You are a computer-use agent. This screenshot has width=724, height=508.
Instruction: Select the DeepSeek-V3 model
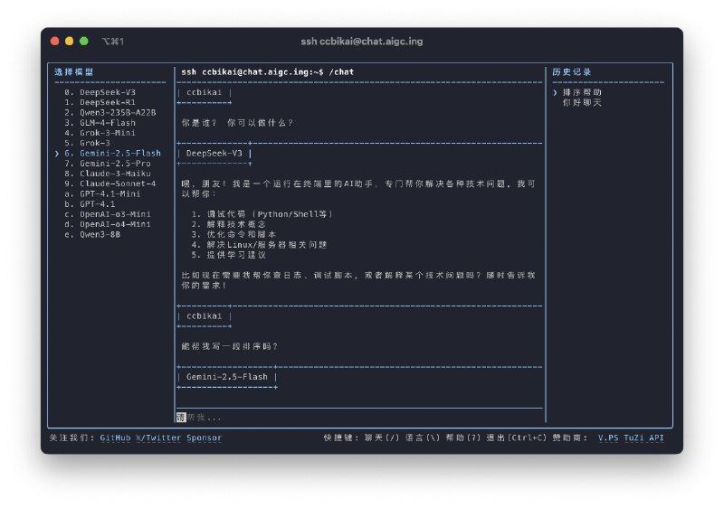click(x=107, y=92)
